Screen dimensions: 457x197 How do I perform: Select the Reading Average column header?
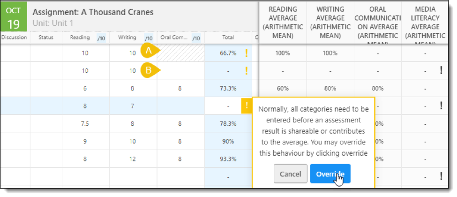coord(283,23)
